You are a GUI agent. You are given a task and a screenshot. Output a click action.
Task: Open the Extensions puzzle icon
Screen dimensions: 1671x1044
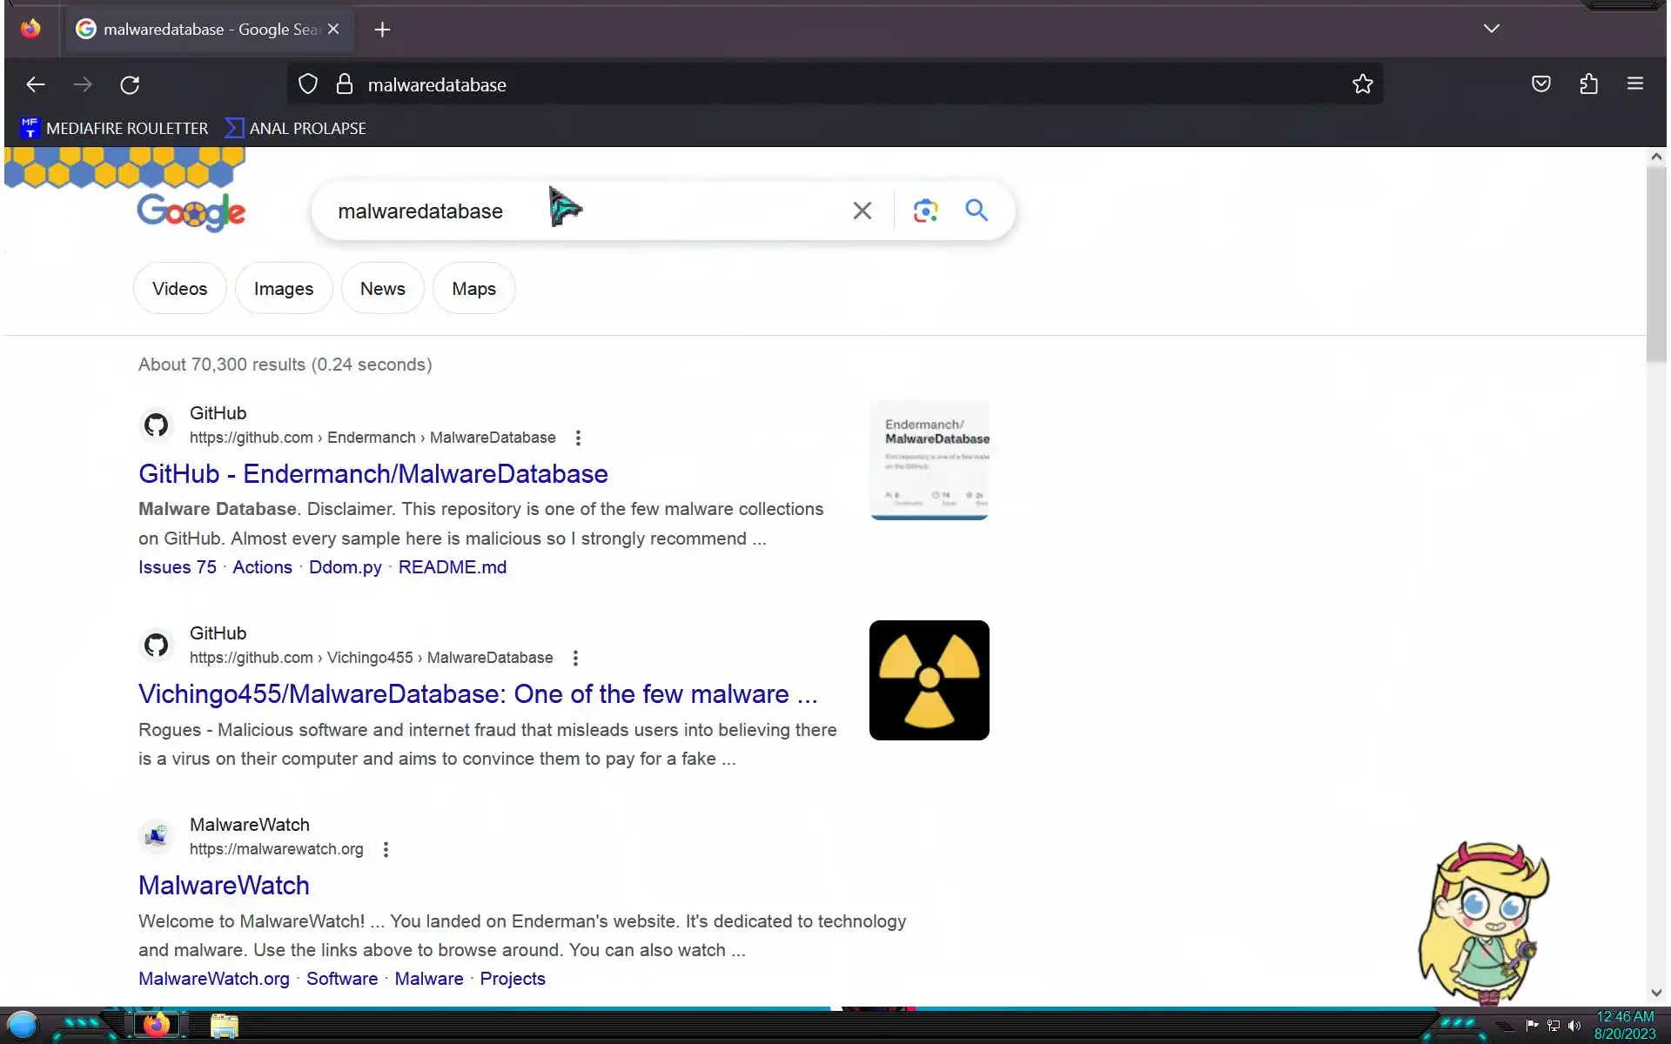[x=1588, y=84]
